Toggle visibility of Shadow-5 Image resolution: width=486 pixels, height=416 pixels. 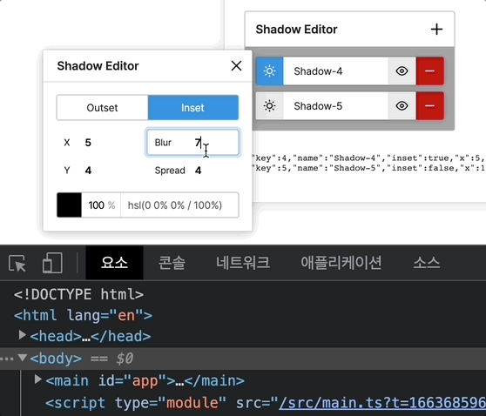click(402, 106)
